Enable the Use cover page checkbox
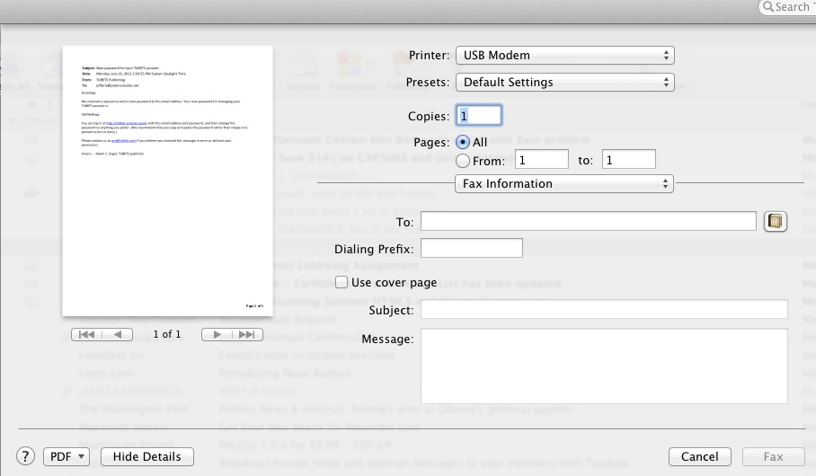 [x=341, y=282]
